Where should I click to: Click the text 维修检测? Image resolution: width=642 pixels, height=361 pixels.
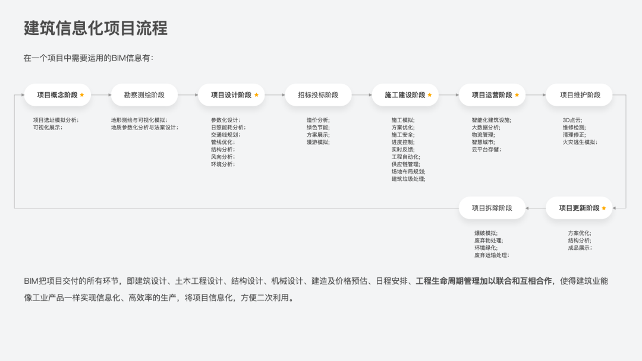coord(573,128)
